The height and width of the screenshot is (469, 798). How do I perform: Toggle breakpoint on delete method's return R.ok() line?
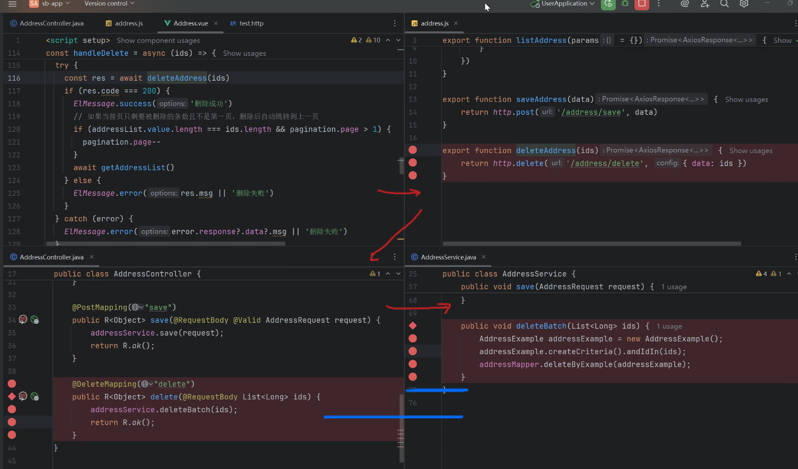(12, 422)
